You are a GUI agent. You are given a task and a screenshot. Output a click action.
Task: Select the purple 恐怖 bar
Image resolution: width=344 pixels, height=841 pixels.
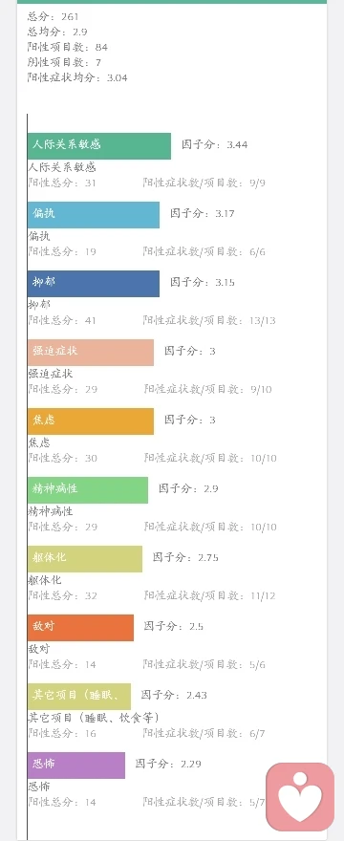point(76,766)
